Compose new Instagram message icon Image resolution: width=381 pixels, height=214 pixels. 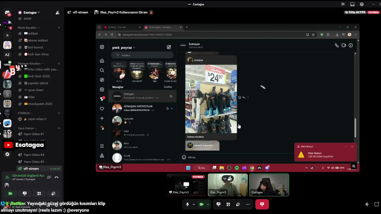tap(169, 47)
